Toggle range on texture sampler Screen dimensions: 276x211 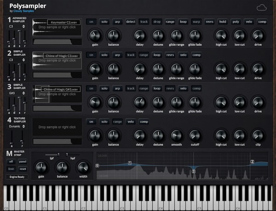click(117, 122)
